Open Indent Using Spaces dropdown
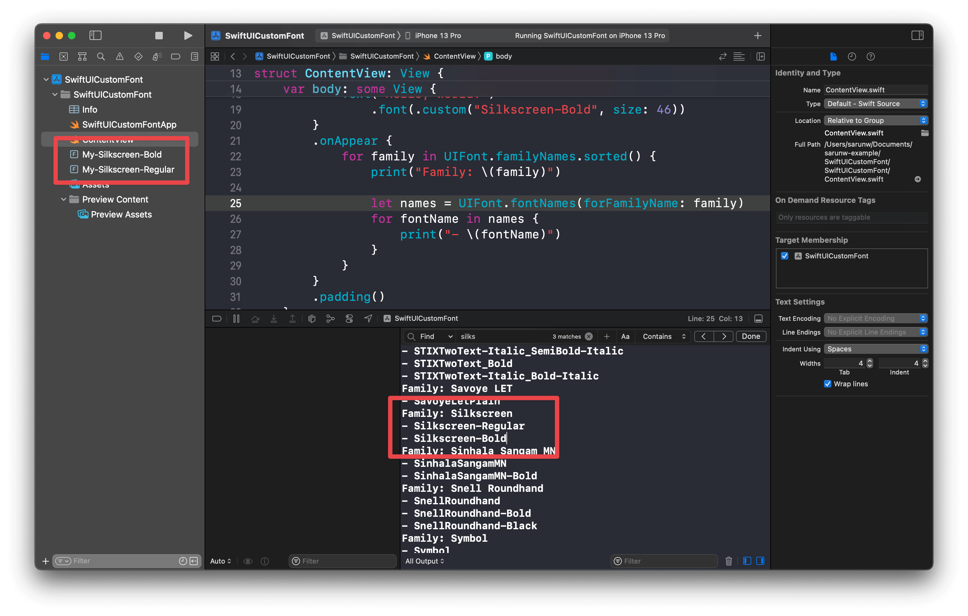 876,349
